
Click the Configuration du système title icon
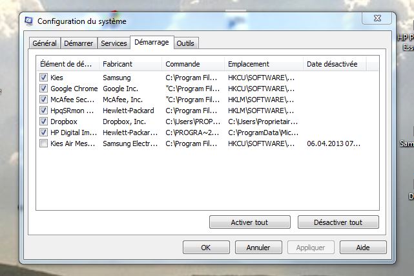[x=28, y=21]
